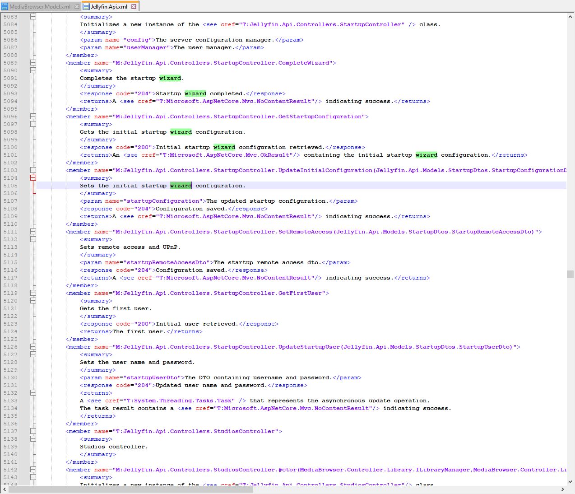Click the horizontal scrollbar left arrow
Screen dimensions: 575x494
4,489
